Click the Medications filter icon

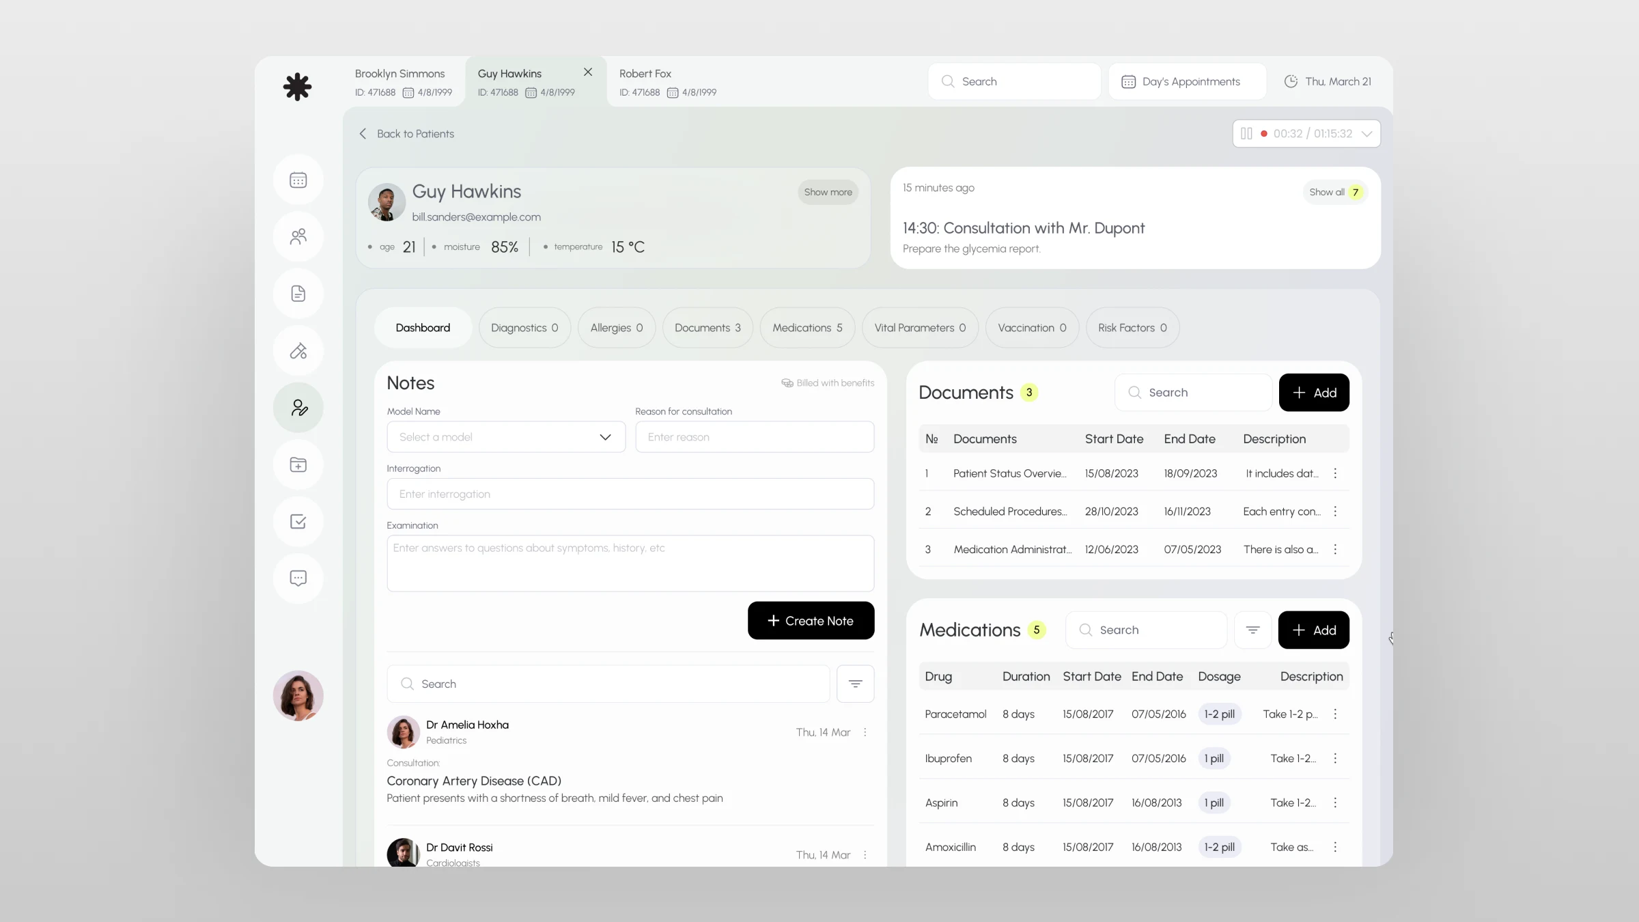click(1252, 630)
